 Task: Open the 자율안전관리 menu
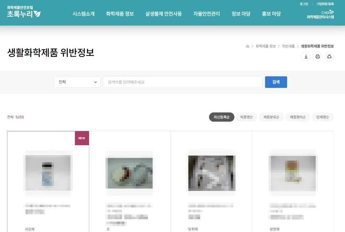coord(207,14)
